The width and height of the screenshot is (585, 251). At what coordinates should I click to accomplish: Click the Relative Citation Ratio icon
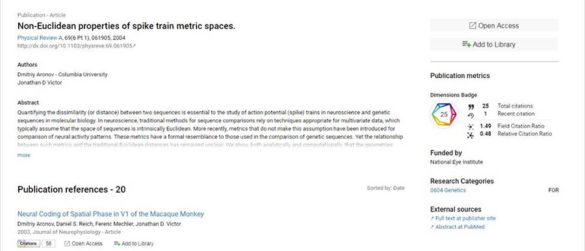[x=471, y=135]
